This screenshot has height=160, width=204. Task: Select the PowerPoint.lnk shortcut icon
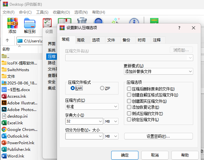point(4,143)
